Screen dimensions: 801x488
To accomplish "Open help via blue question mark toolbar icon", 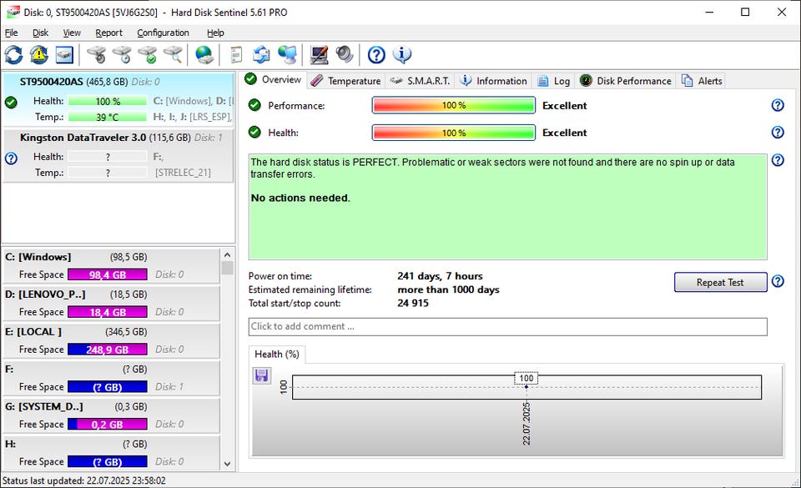I will pyautogui.click(x=376, y=55).
